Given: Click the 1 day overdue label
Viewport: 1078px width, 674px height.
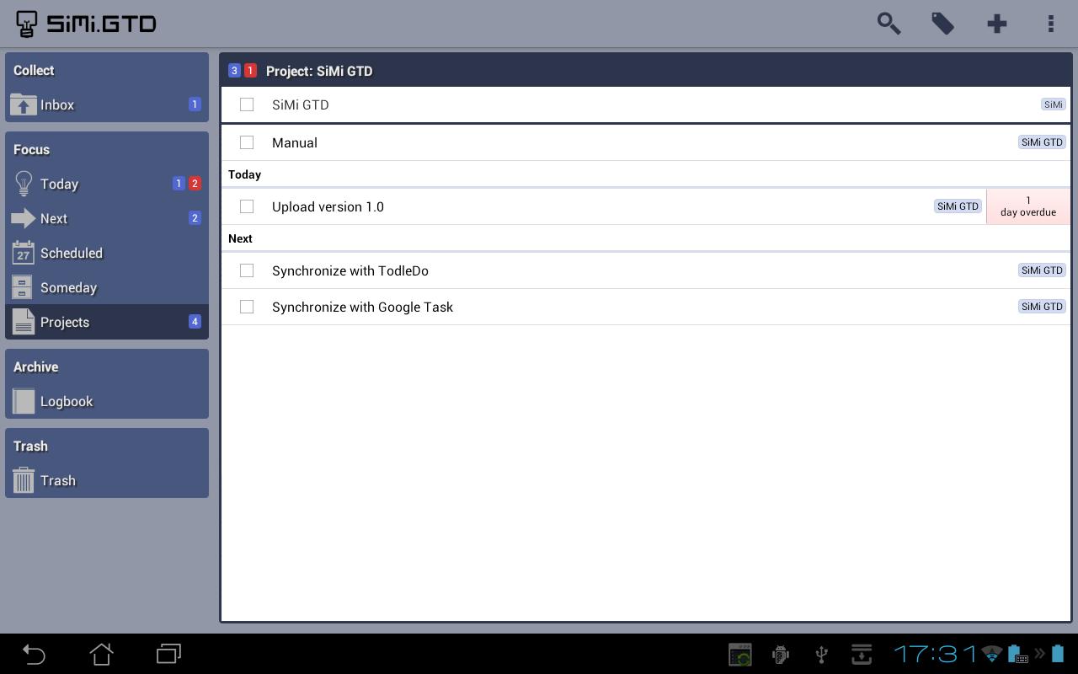Looking at the screenshot, I should [1028, 206].
